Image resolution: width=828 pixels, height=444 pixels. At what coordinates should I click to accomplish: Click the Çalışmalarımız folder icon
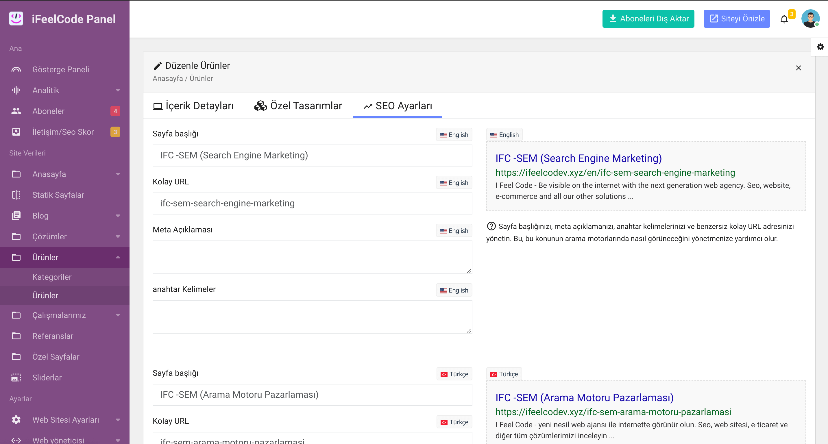click(16, 315)
